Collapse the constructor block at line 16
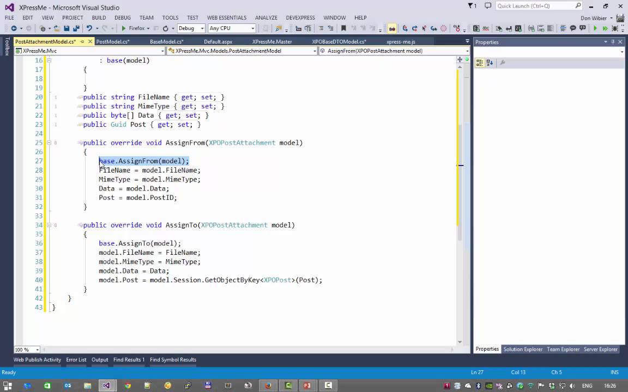This screenshot has width=628, height=392. (x=49, y=60)
